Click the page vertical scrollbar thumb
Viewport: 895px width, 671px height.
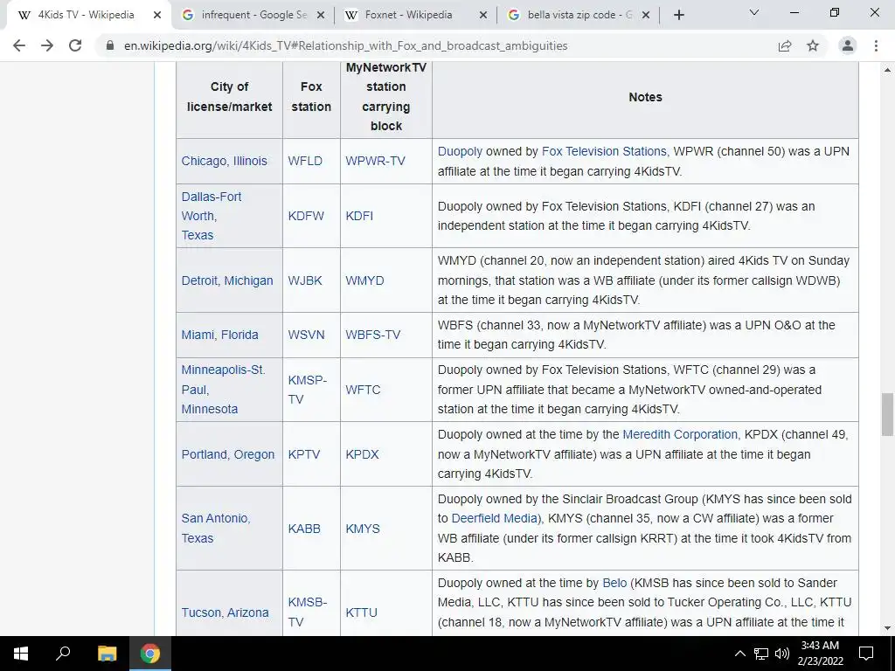tap(887, 415)
